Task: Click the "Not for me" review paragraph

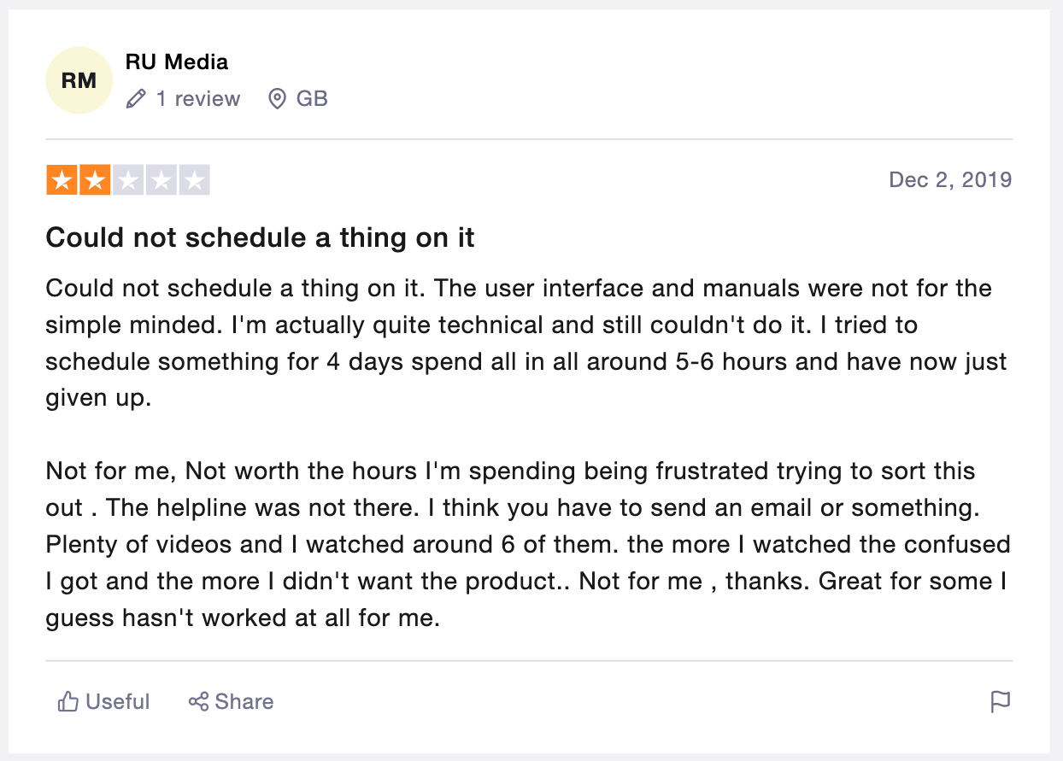Action: coord(527,543)
